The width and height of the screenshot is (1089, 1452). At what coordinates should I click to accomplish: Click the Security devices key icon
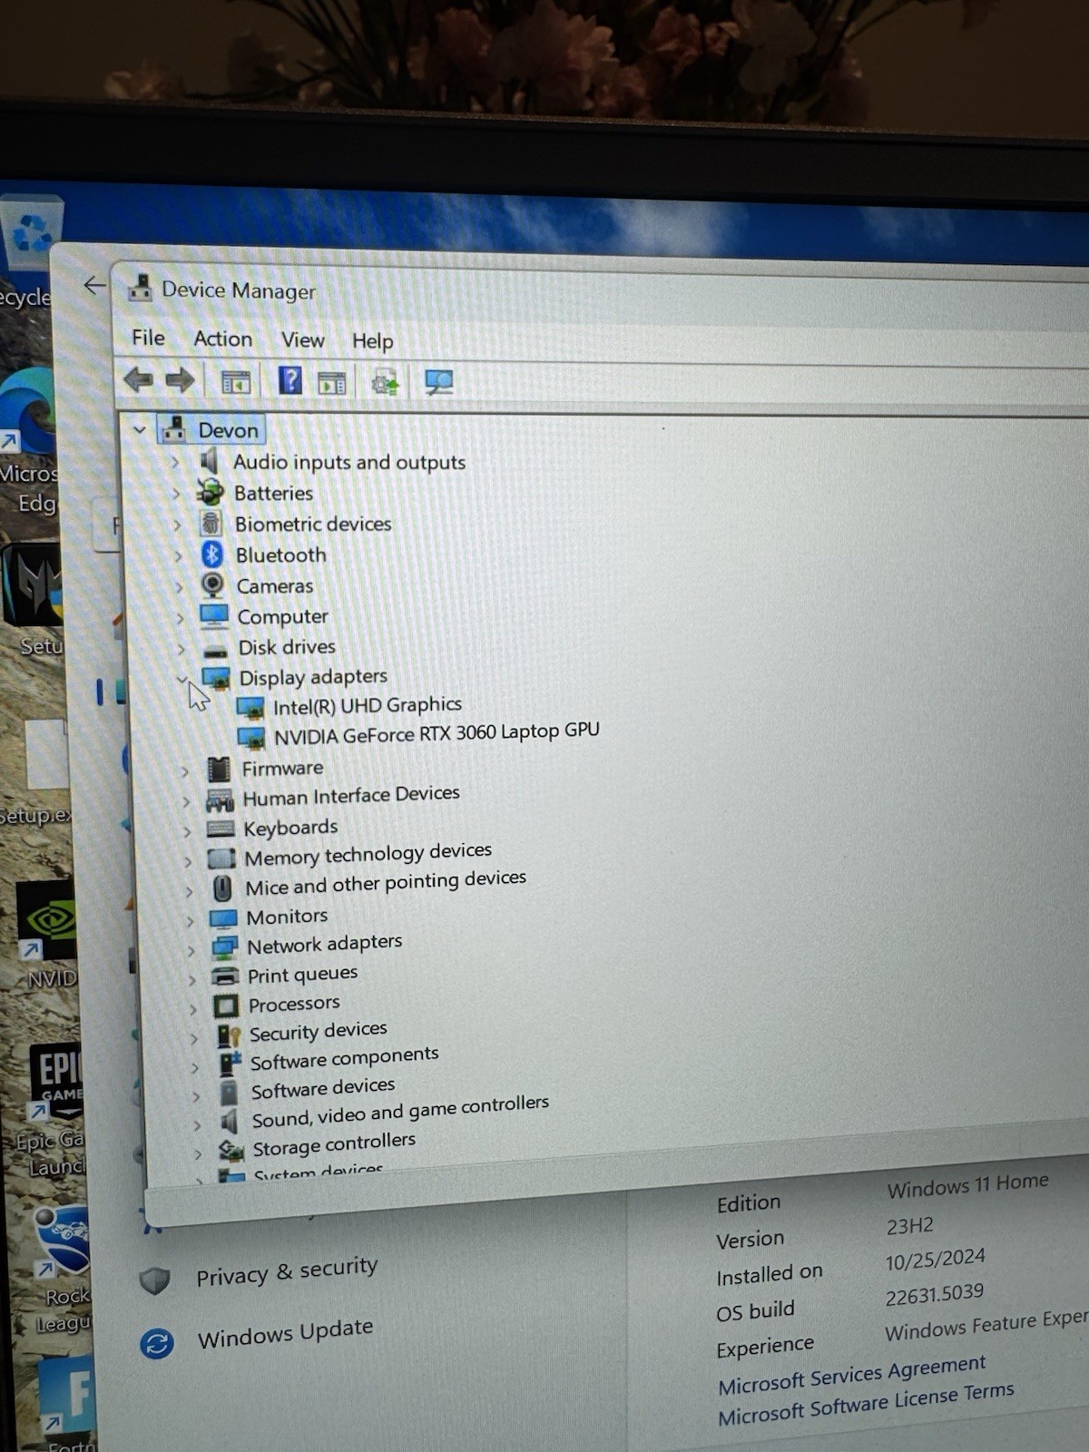[x=229, y=1035]
